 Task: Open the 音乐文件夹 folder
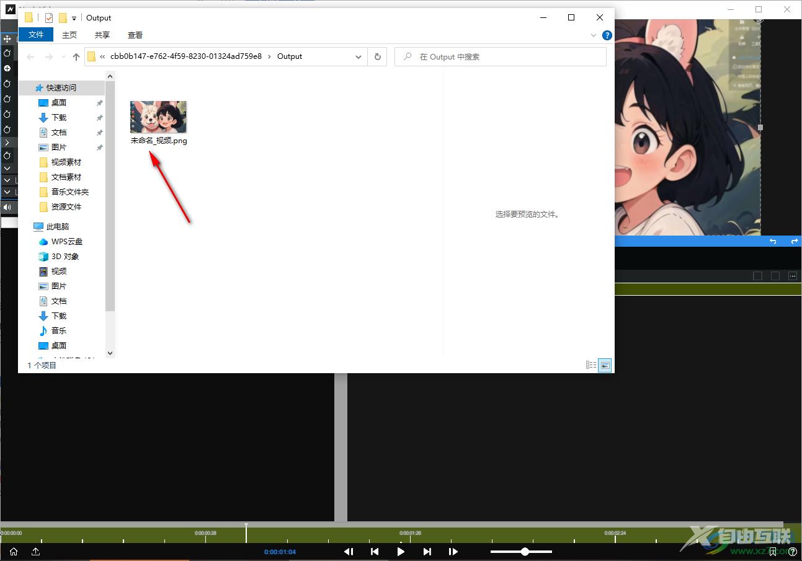(x=70, y=192)
